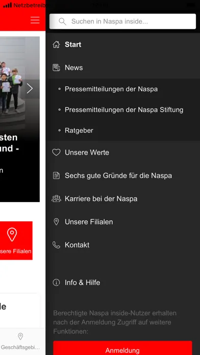Open Sechs gute Gründe für die Naspa
The height and width of the screenshot is (355, 200).
[118, 175]
